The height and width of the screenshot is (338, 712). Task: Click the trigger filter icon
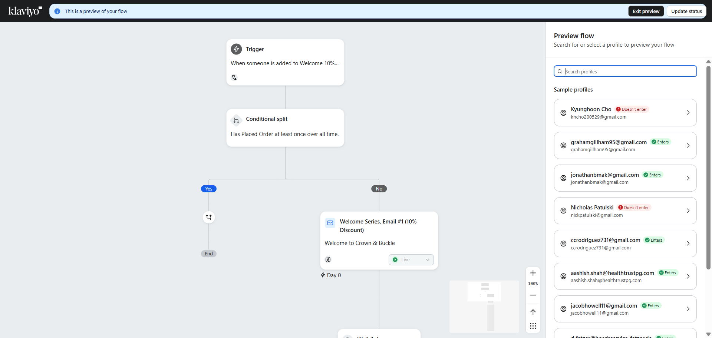click(x=234, y=77)
